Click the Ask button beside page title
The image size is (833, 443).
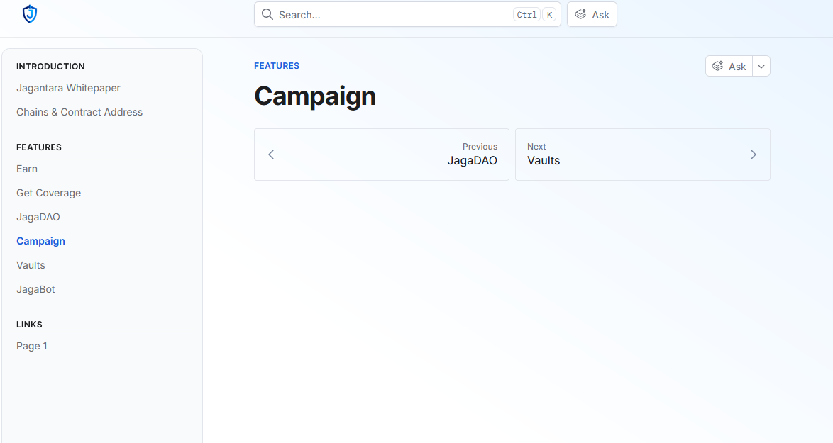click(x=729, y=66)
